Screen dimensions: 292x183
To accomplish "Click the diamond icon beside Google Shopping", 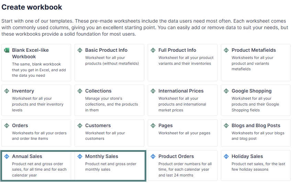I will pyautogui.click(x=226, y=91).
